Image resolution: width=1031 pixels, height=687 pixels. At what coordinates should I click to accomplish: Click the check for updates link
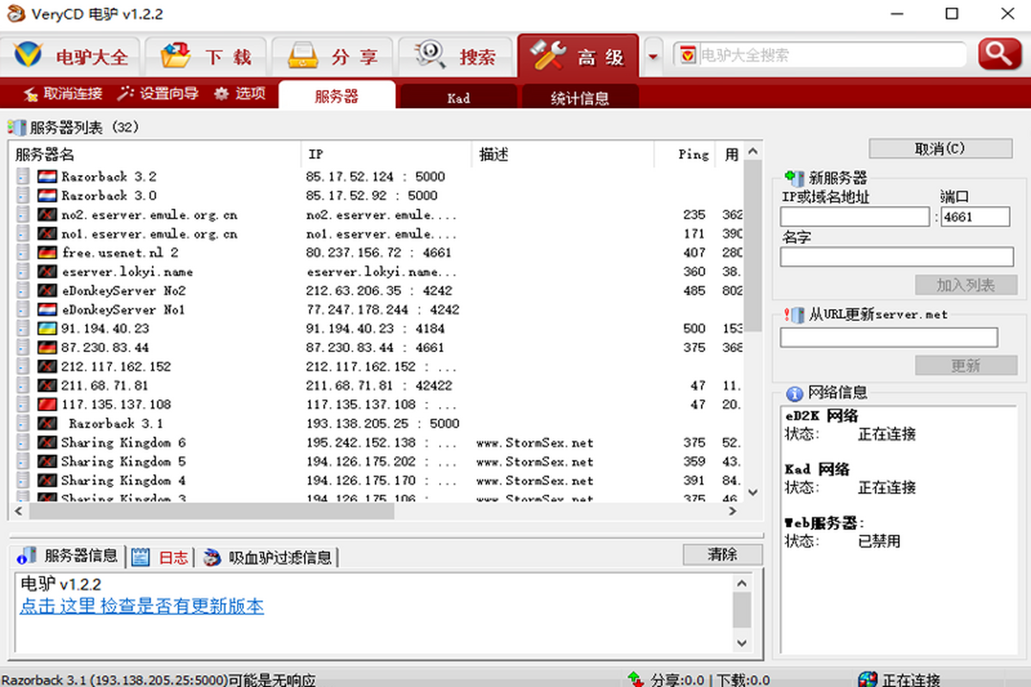coord(142,606)
